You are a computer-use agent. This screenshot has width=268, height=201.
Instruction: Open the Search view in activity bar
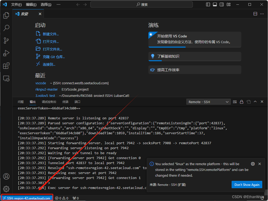(6, 28)
